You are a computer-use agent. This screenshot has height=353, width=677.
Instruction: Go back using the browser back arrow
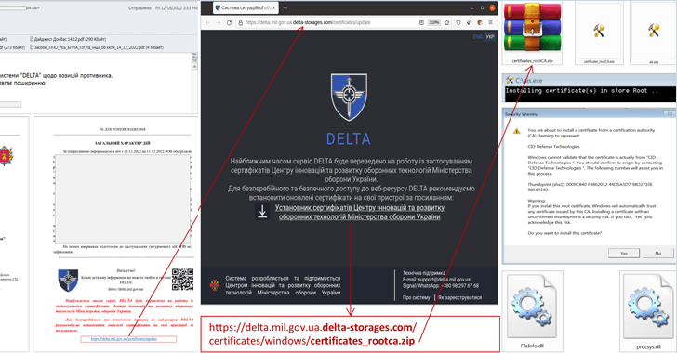tap(207, 22)
